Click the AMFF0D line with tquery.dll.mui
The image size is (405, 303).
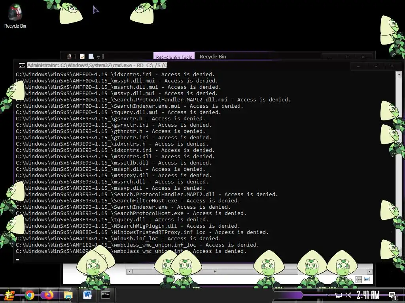coord(118,112)
